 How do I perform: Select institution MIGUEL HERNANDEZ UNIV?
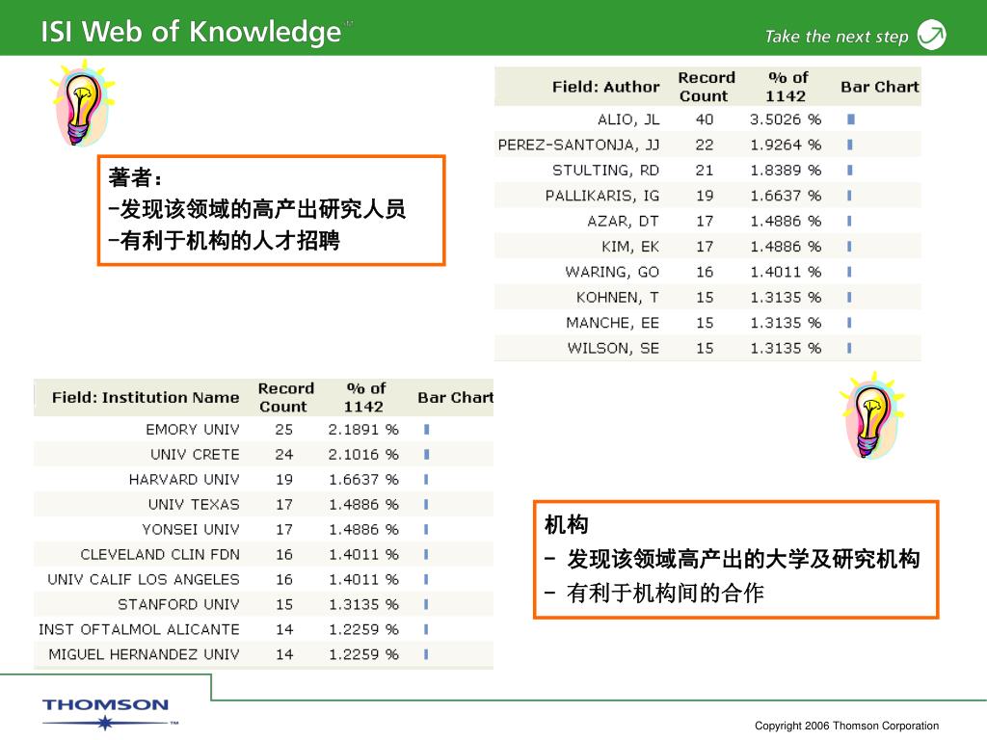[x=145, y=654]
